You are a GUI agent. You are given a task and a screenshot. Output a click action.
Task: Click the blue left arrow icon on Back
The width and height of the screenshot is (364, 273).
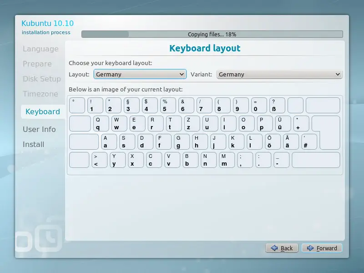(x=274, y=248)
